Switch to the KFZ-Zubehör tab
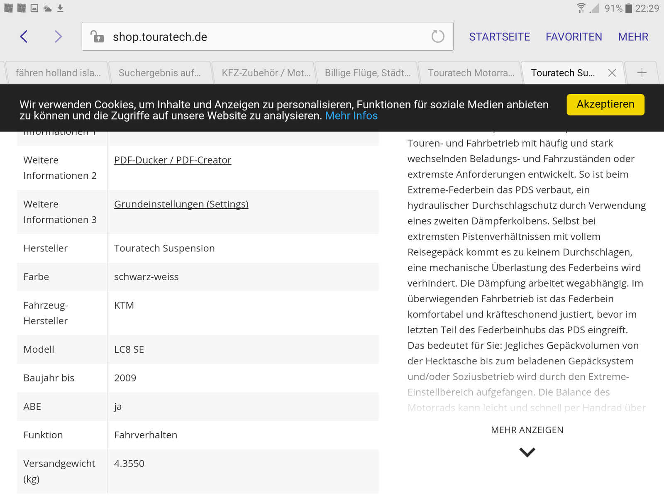This screenshot has width=664, height=498. tap(266, 73)
